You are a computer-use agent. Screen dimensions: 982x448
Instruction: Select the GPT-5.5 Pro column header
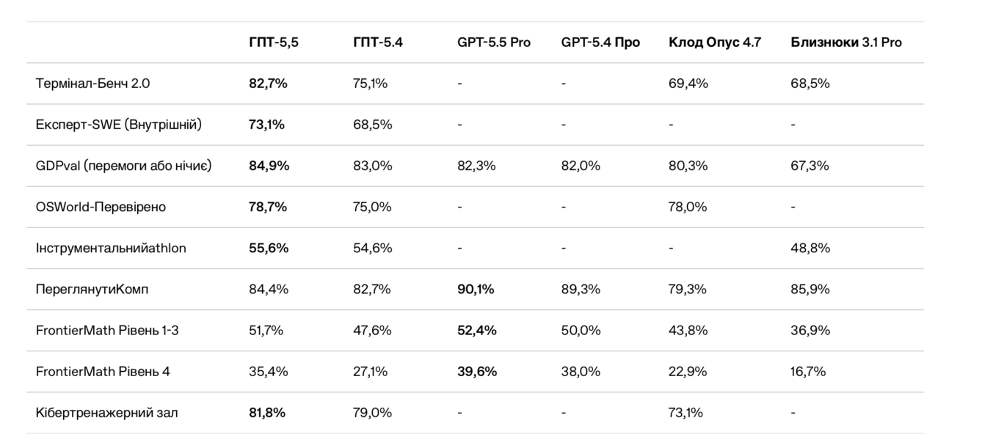(x=493, y=43)
